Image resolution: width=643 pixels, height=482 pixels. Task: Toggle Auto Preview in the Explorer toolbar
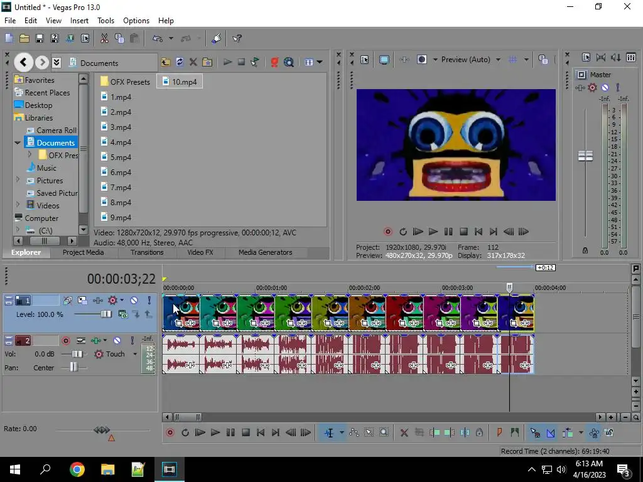255,62
